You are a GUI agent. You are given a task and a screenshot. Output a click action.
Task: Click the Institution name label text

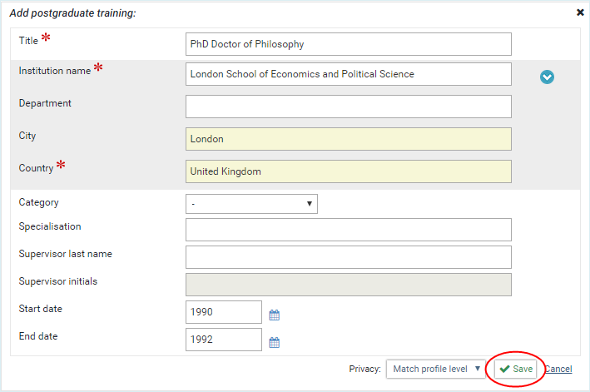pos(55,71)
